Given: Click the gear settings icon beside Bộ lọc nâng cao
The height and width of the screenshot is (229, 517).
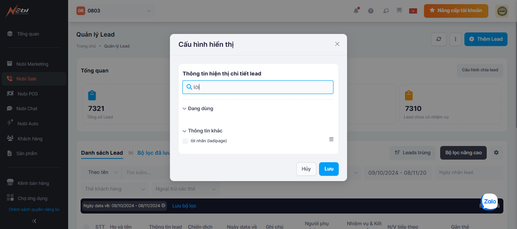Looking at the screenshot, I should click(497, 152).
